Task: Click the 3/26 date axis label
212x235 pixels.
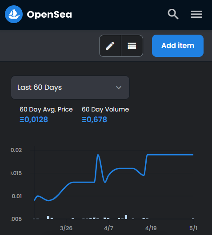Action: tap(66, 228)
